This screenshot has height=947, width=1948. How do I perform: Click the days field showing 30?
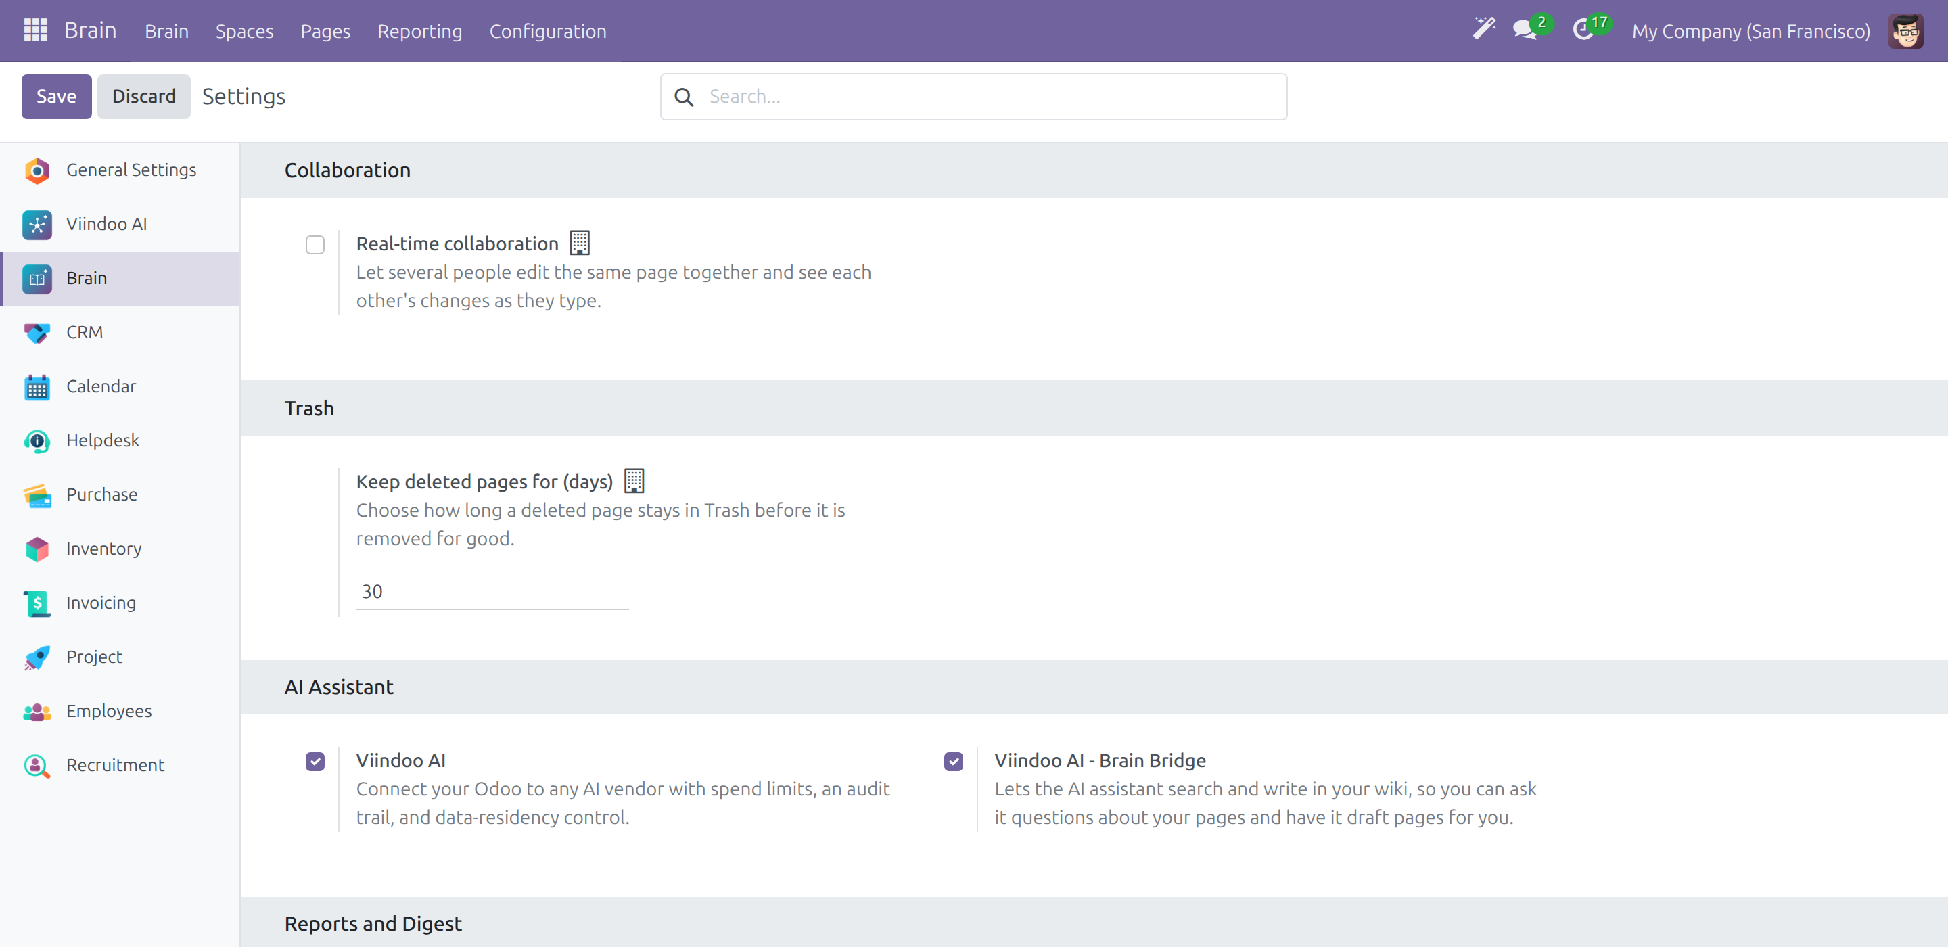tap(492, 591)
